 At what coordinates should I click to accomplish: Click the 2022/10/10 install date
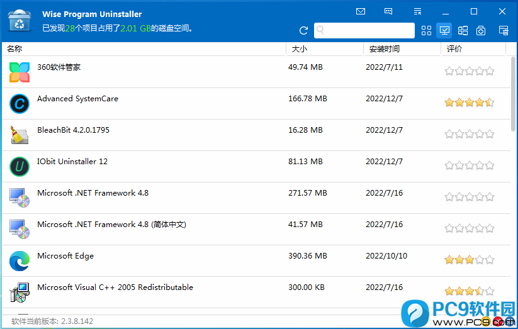386,255
